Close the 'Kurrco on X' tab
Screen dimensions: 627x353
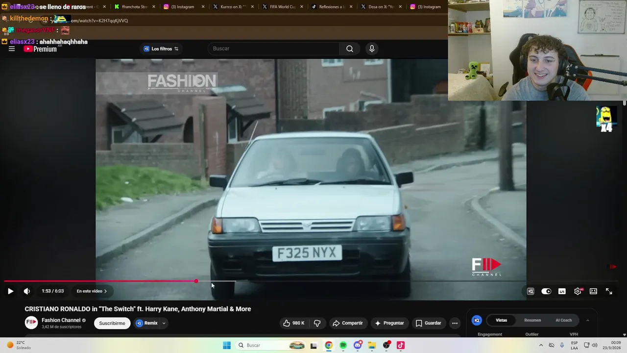coord(252,7)
